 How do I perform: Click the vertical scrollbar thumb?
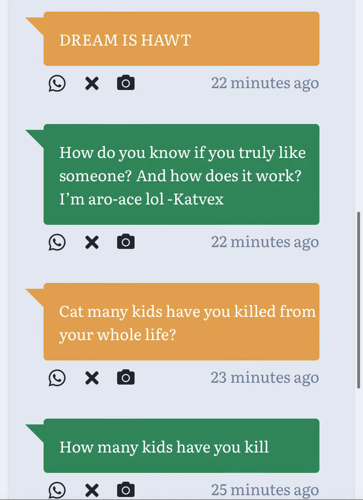tap(359, 299)
